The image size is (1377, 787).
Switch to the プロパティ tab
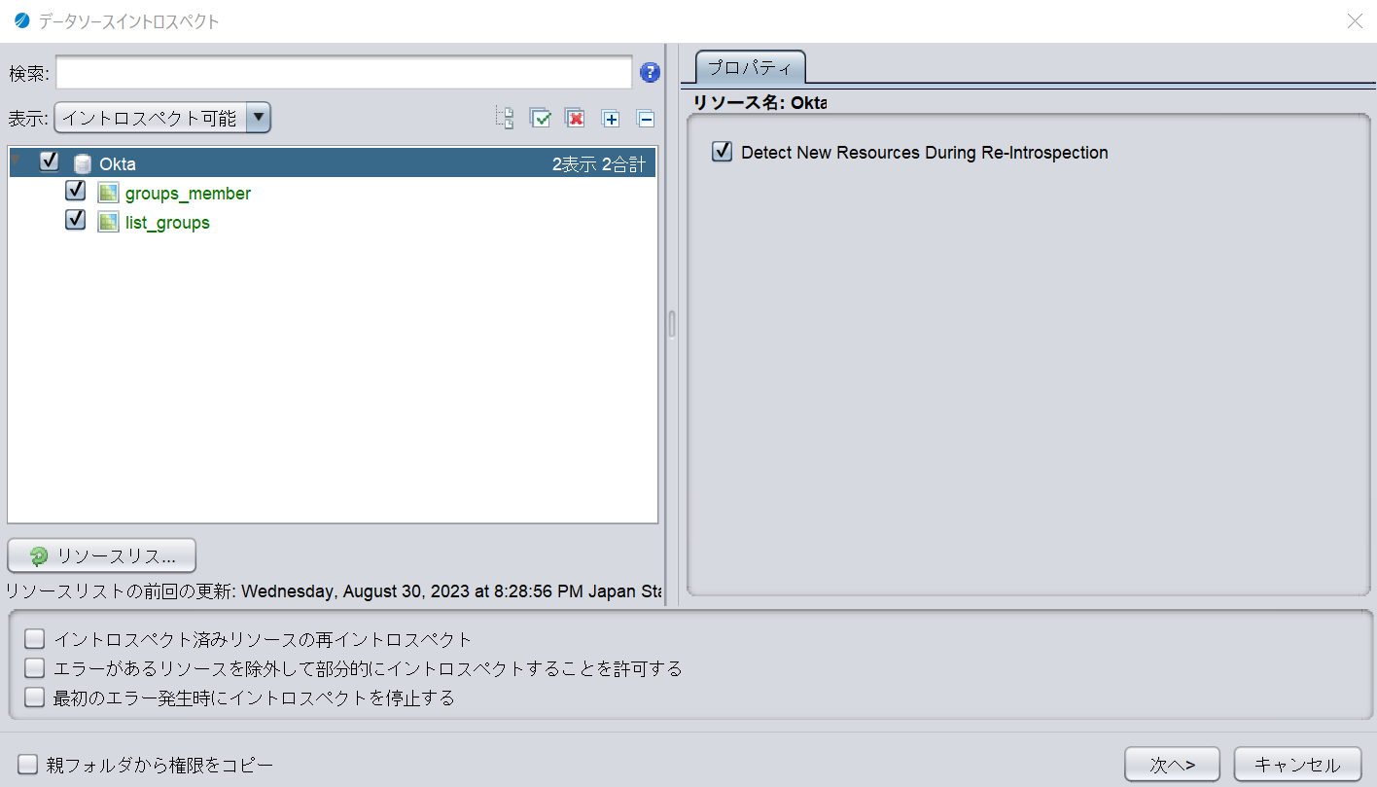[750, 68]
